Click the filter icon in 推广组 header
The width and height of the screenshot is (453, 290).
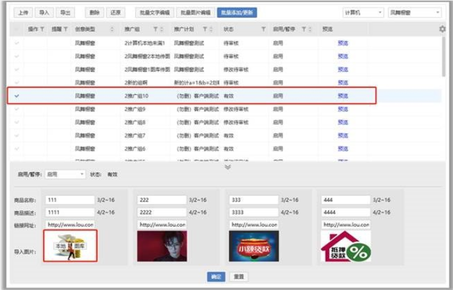click(x=156, y=29)
